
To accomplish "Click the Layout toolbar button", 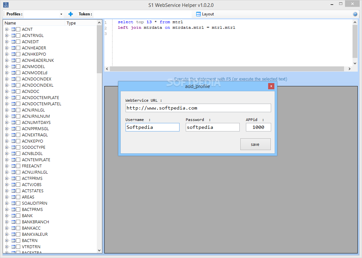I will 205,14.
